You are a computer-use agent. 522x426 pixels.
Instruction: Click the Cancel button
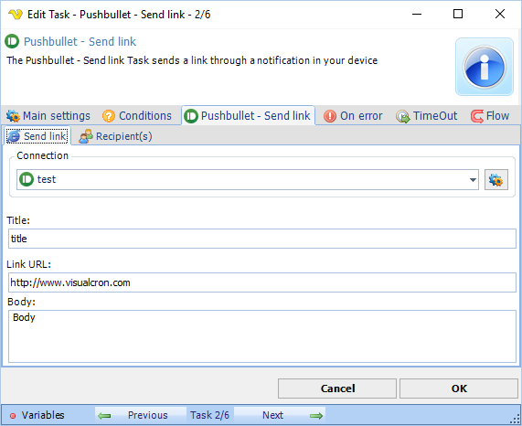pyautogui.click(x=337, y=389)
